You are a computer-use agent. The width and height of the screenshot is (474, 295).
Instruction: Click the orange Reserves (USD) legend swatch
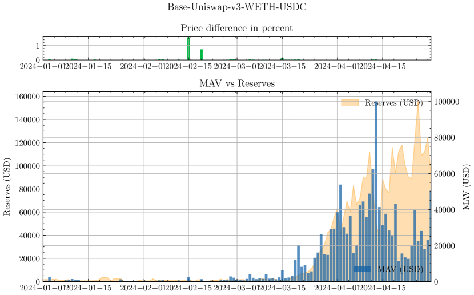tap(350, 103)
